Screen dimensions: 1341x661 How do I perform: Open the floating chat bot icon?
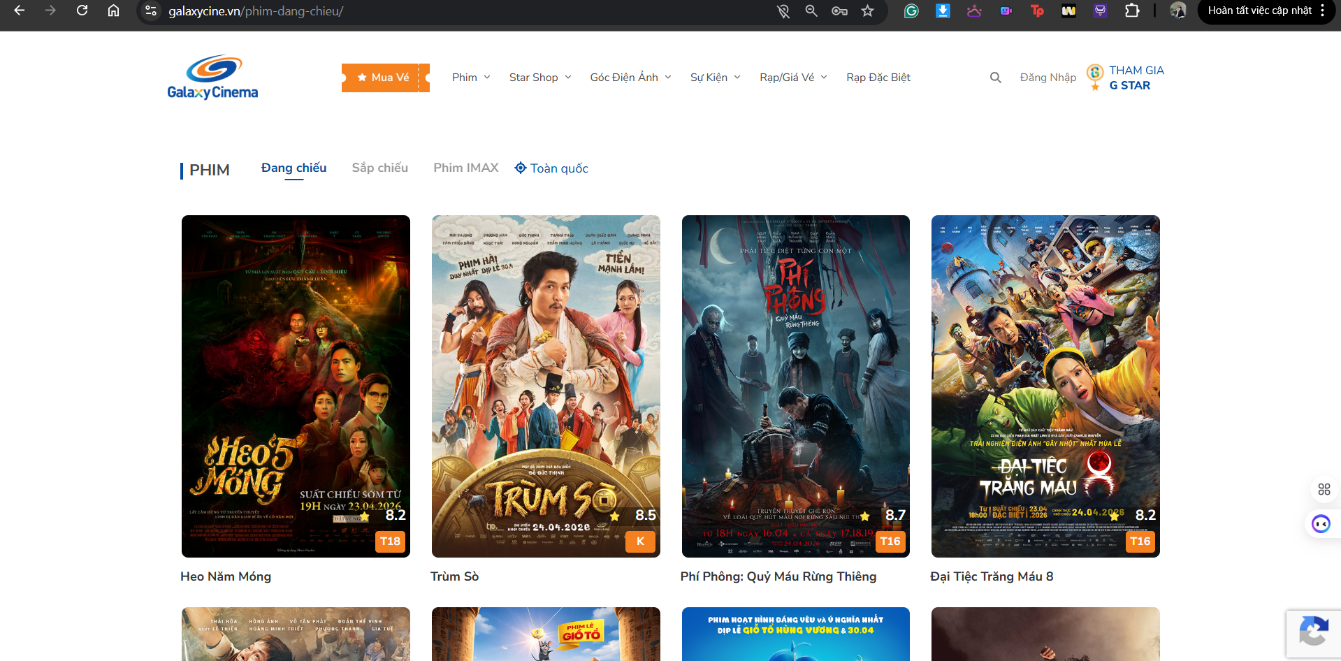1321,523
